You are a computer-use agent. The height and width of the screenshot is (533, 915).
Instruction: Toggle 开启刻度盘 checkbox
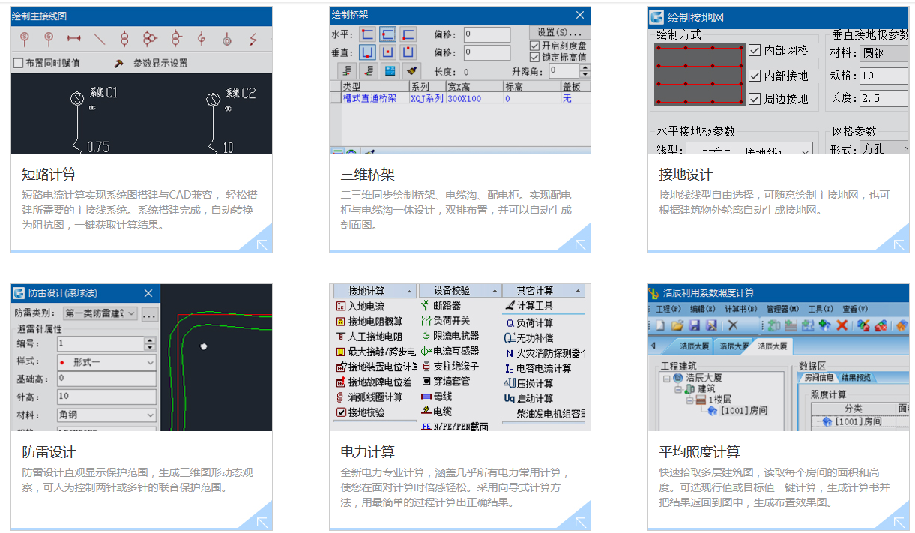(534, 46)
